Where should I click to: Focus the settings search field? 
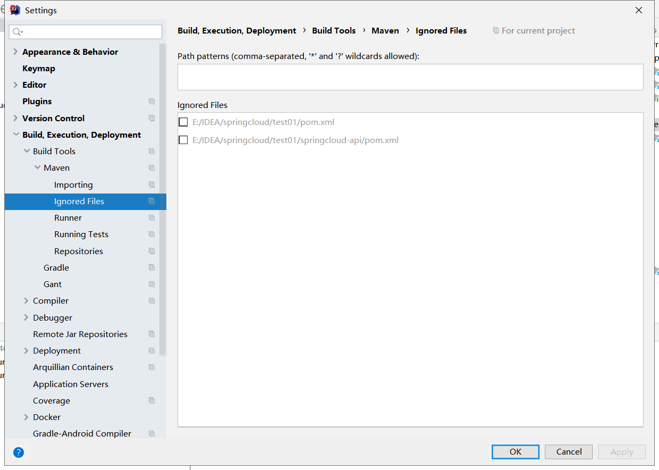click(86, 32)
